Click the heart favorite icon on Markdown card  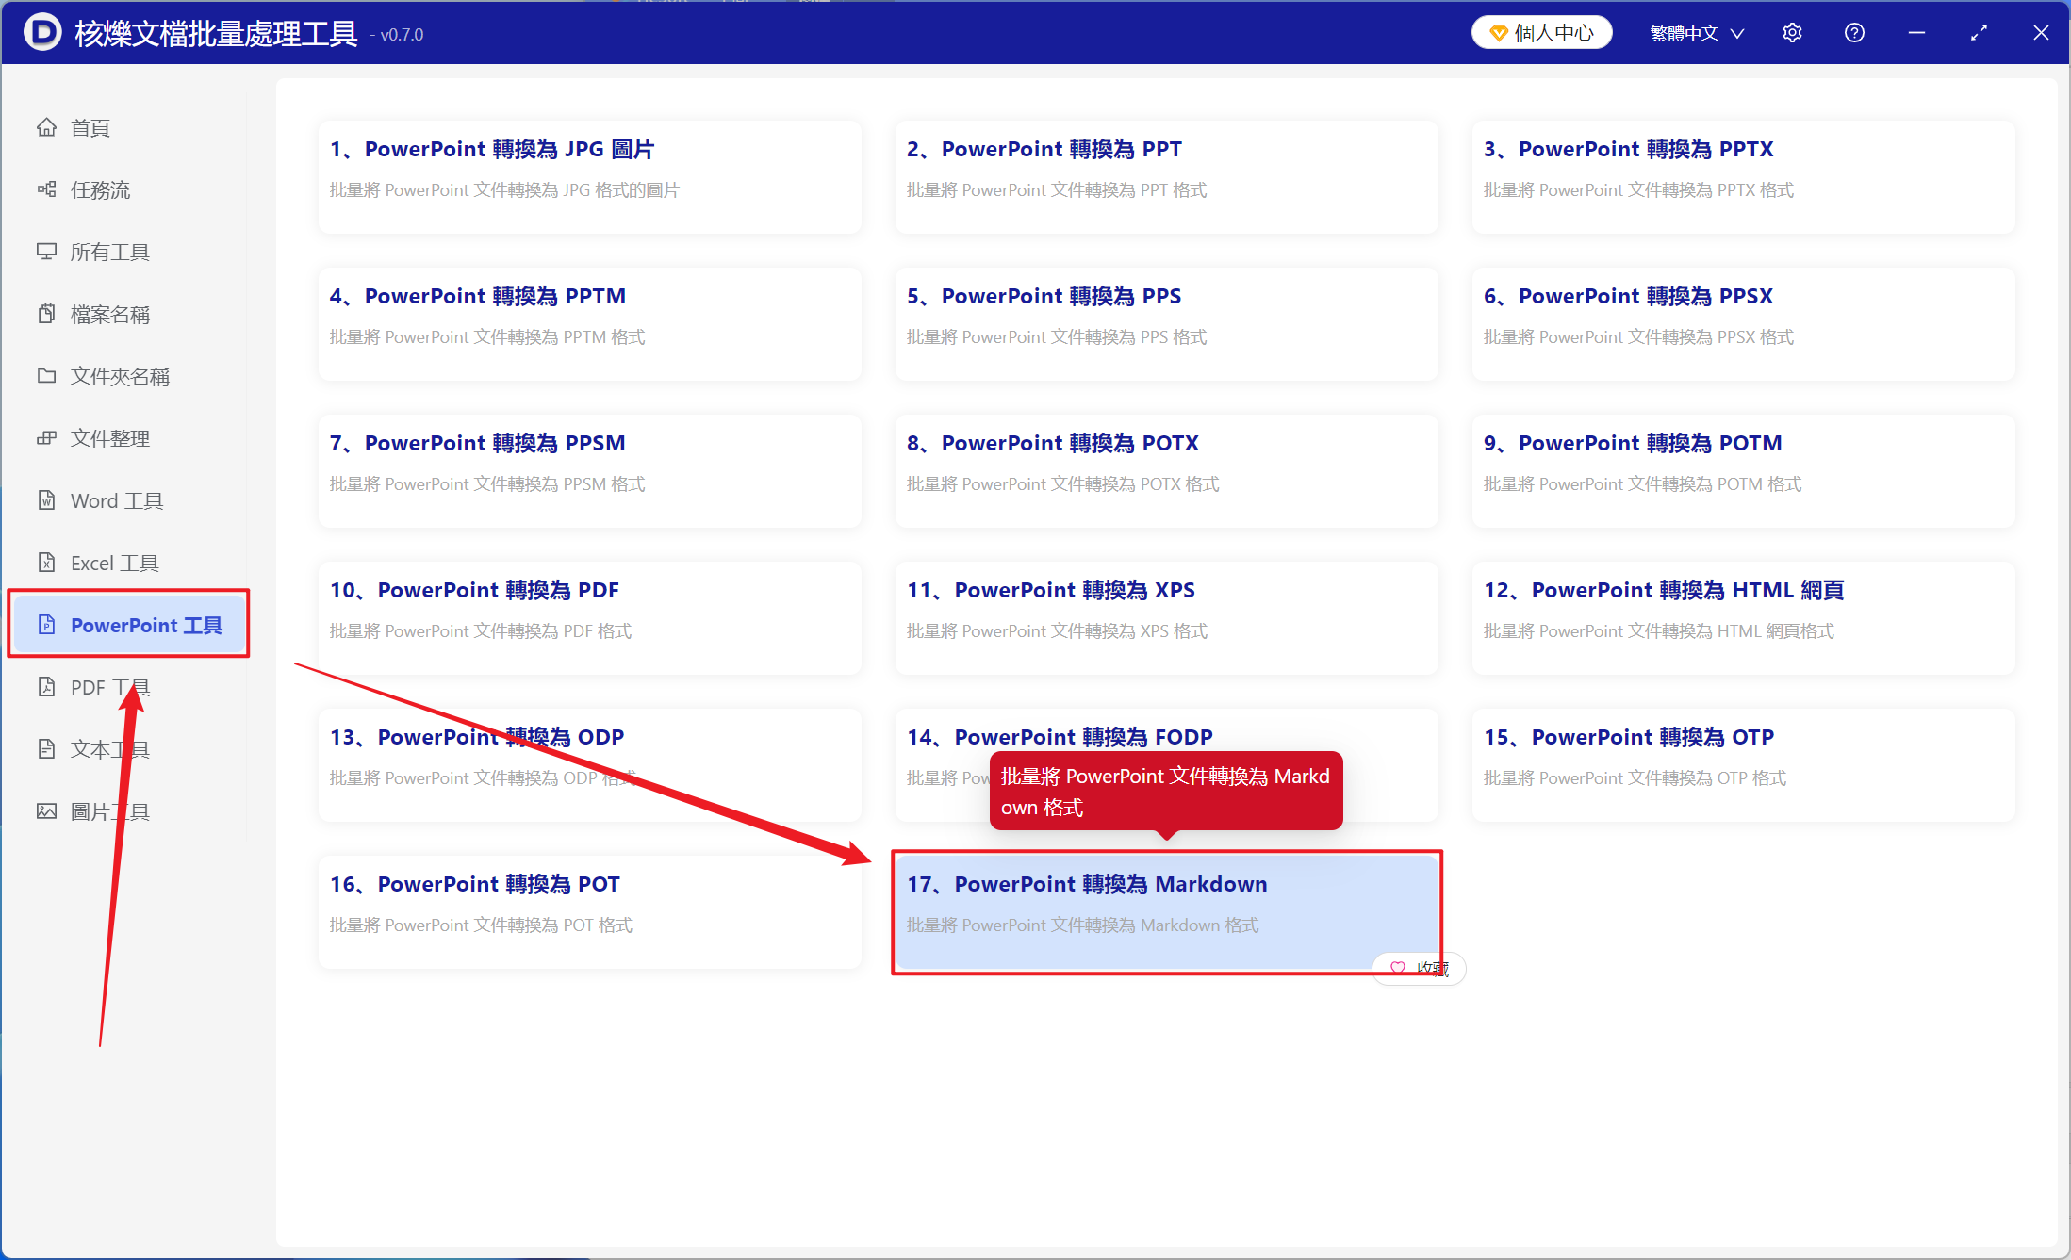pos(1398,968)
